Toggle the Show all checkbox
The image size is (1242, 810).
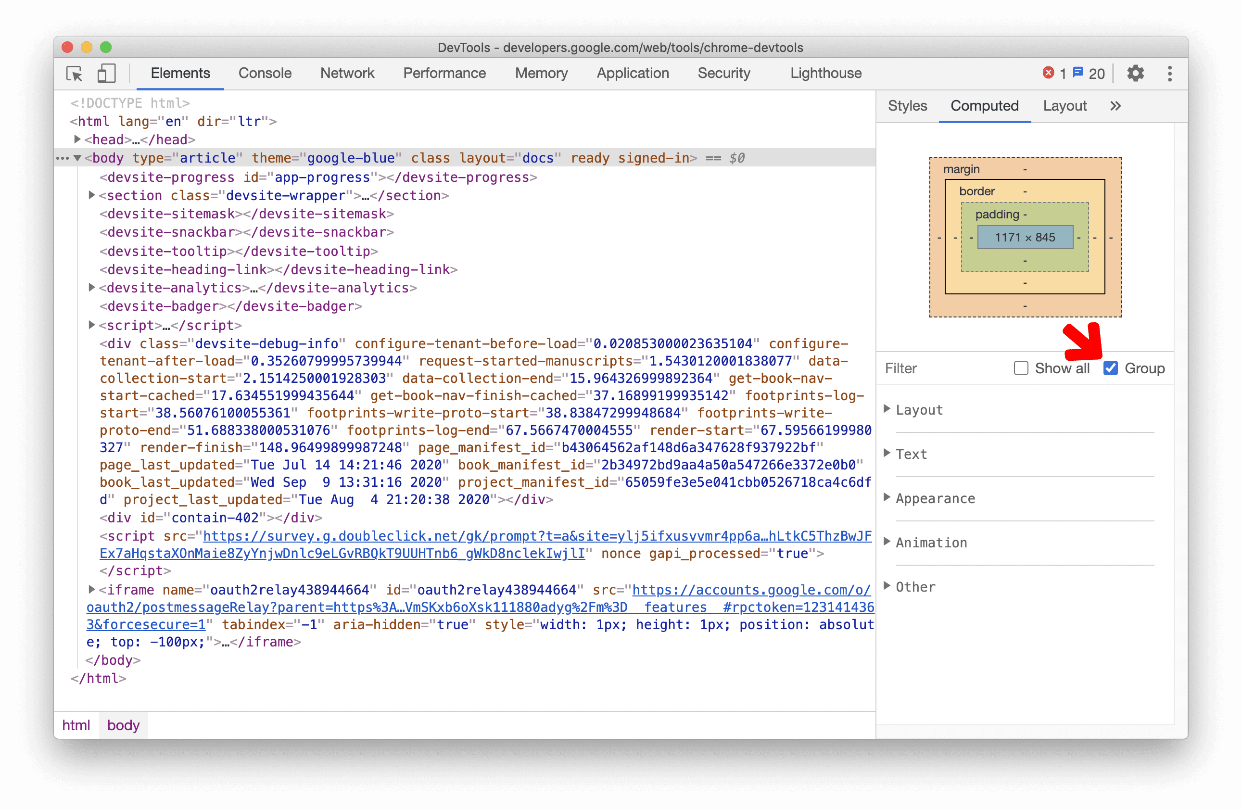(x=1019, y=368)
